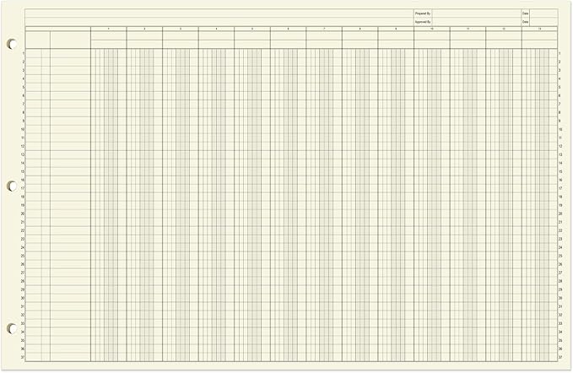The width and height of the screenshot is (573, 373).
Task: Select column 4 header number
Action: [216, 30]
